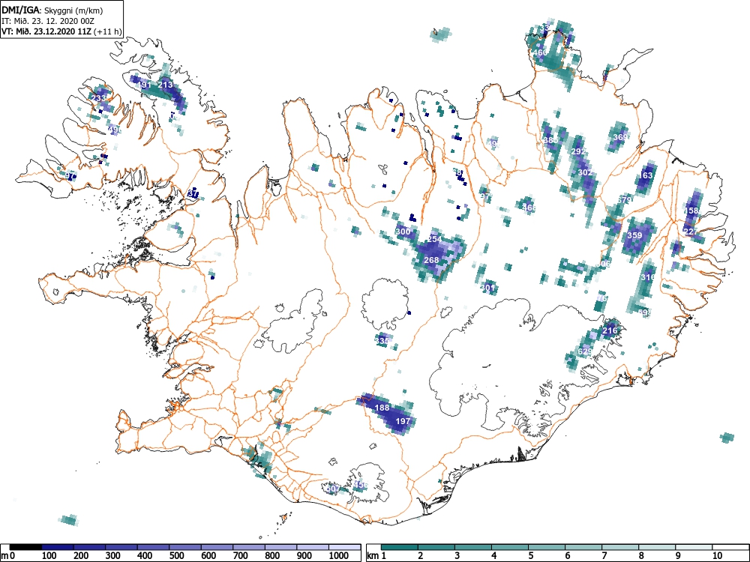Click the '10' label on the kilometer legend
This screenshot has height=562, width=750.
pyautogui.click(x=717, y=556)
